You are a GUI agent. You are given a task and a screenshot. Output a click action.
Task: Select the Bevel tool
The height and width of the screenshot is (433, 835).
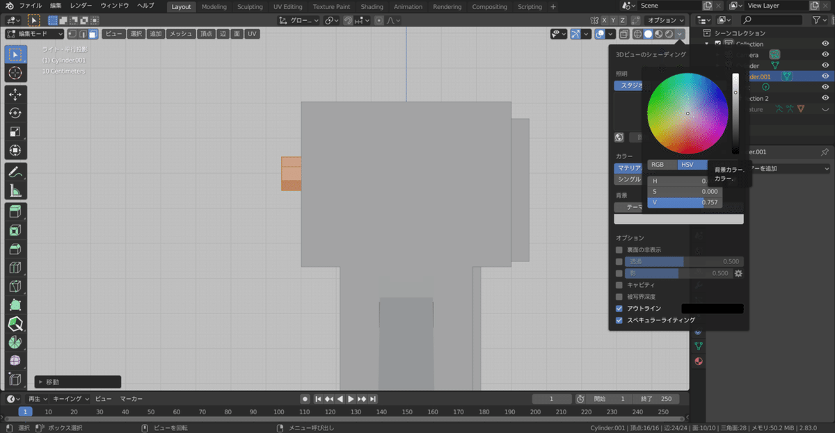pos(15,249)
